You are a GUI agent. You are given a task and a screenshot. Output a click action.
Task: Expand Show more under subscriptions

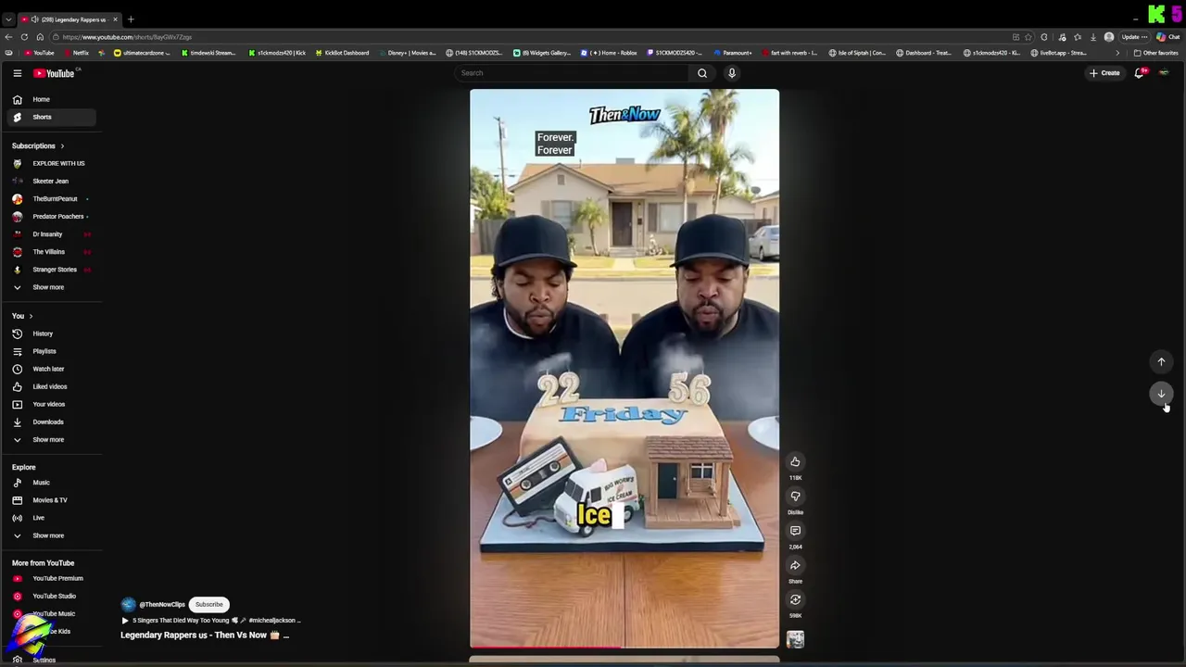pos(52,287)
